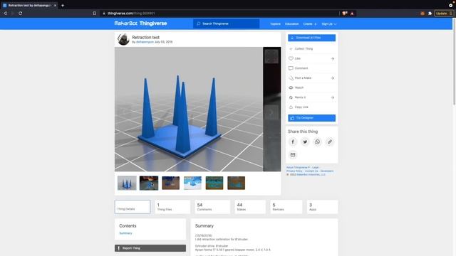Open the designer's profile name link
The width and height of the screenshot is (456, 256).
tap(145, 42)
